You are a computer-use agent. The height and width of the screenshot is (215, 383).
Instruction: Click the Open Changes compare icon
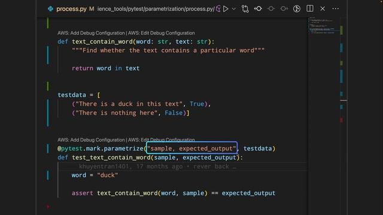coord(245,9)
